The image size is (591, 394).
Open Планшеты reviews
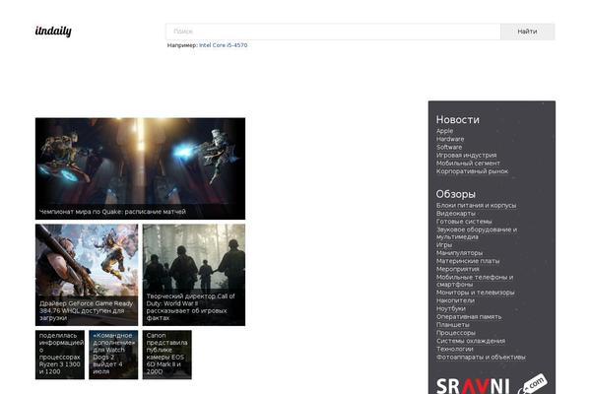[x=453, y=325]
